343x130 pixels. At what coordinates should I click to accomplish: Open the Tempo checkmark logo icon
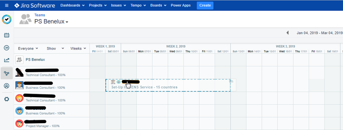point(7,19)
